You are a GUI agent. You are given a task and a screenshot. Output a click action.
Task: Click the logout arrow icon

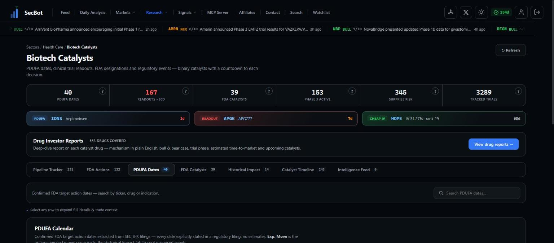pyautogui.click(x=537, y=12)
